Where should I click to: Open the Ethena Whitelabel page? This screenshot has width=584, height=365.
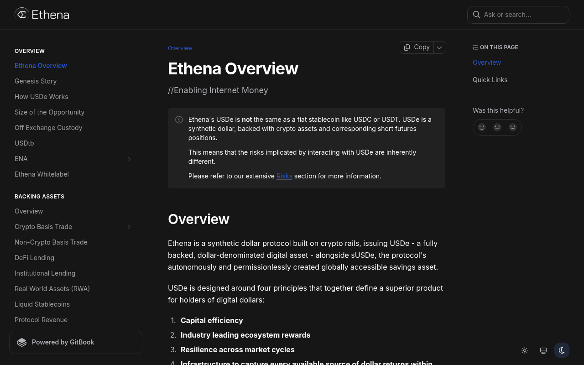[x=42, y=174]
